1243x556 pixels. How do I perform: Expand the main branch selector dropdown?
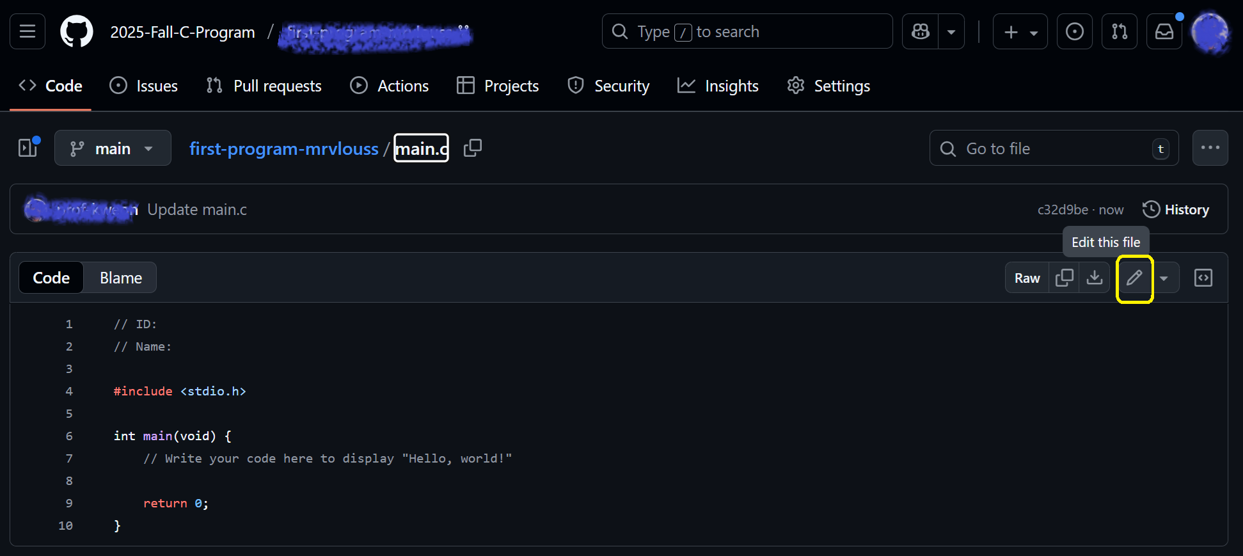click(113, 148)
